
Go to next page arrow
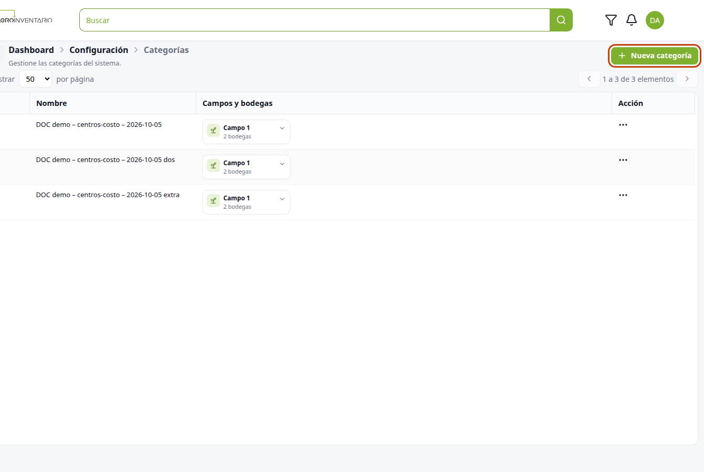[x=687, y=79]
